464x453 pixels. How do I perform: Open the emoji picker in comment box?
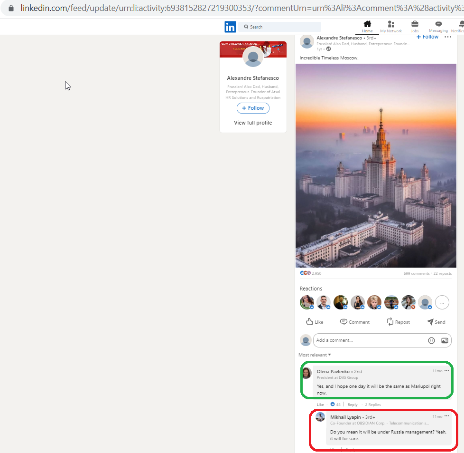point(431,341)
